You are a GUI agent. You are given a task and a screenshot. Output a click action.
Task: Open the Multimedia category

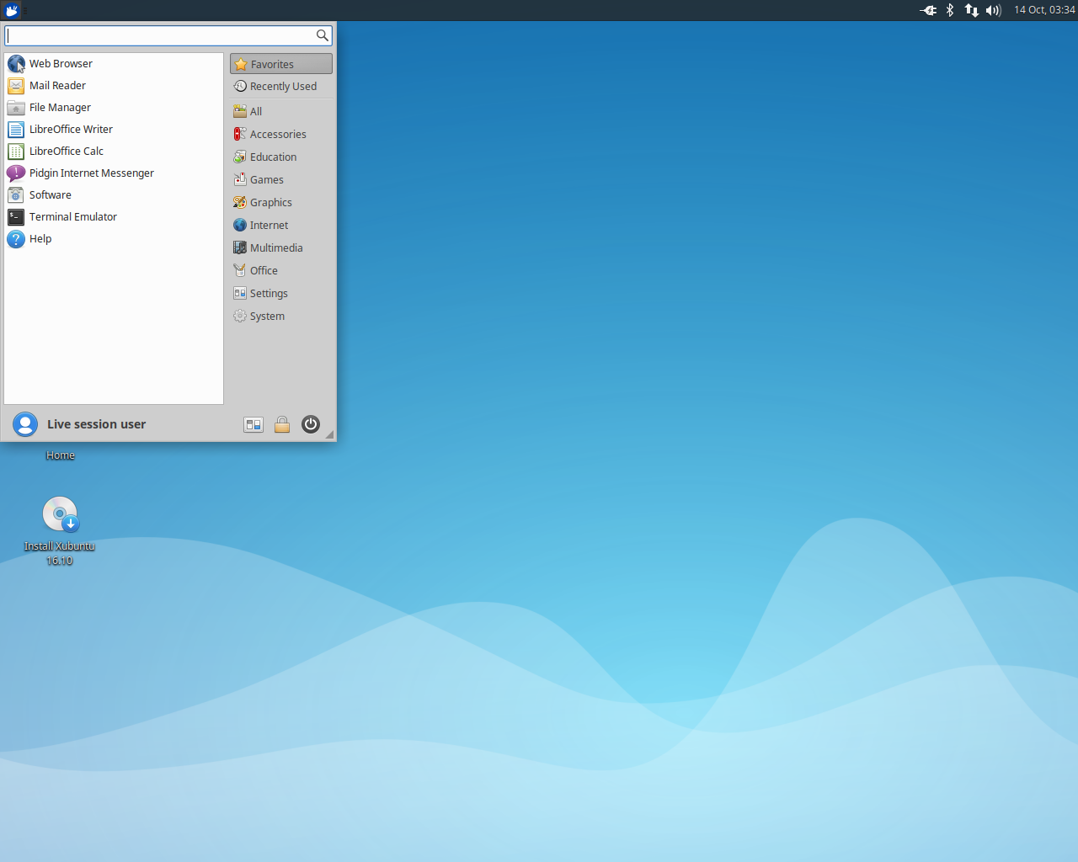pyautogui.click(x=275, y=248)
